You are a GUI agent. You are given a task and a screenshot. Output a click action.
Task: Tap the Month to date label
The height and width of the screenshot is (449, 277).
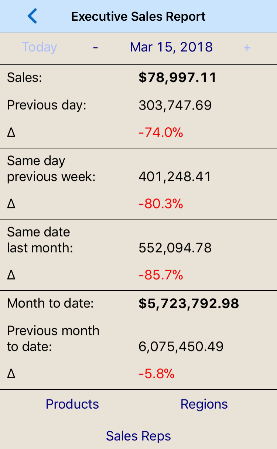pos(50,304)
